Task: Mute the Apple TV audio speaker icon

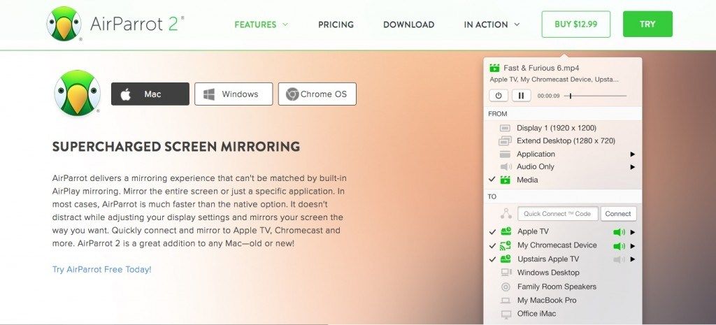Action: 618,232
